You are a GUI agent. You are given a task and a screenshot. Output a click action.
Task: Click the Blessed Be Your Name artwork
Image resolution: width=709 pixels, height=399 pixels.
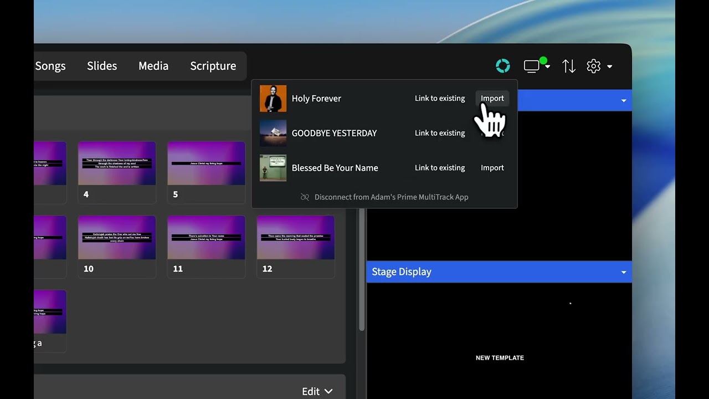pos(273,168)
